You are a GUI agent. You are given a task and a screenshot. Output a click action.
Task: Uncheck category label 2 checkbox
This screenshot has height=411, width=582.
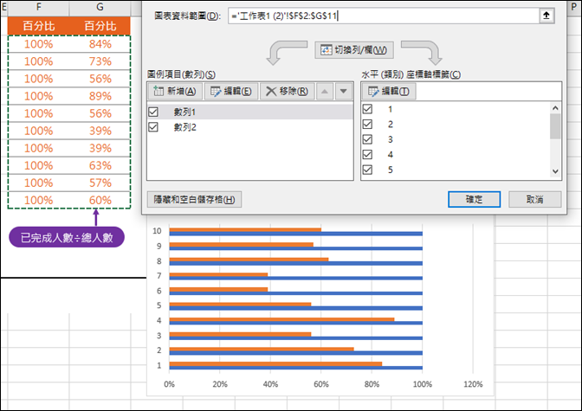[367, 125]
